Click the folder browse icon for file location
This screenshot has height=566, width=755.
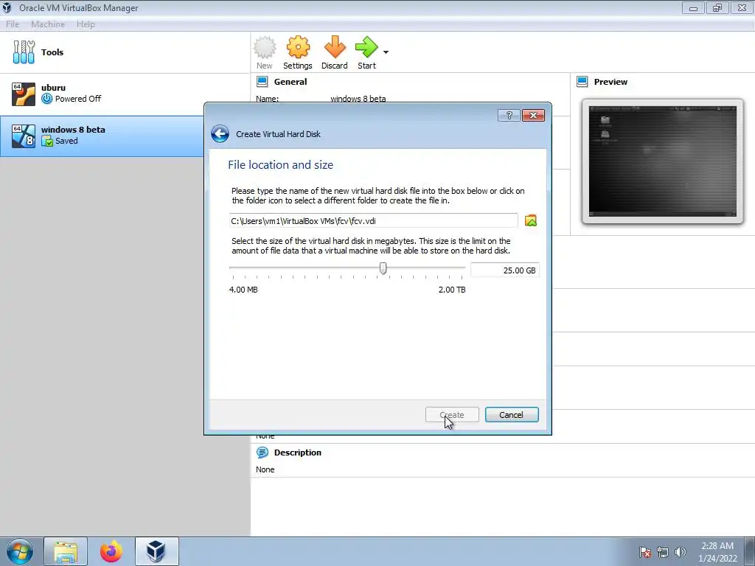(531, 221)
